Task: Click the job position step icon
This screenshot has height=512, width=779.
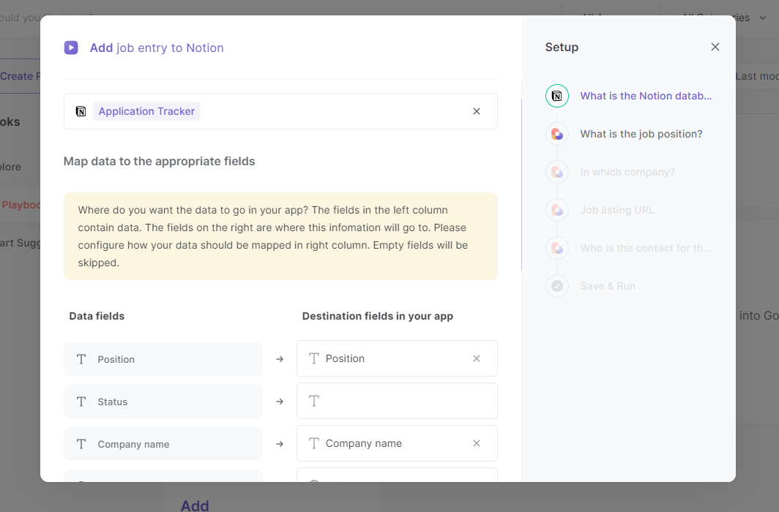Action: coord(557,134)
